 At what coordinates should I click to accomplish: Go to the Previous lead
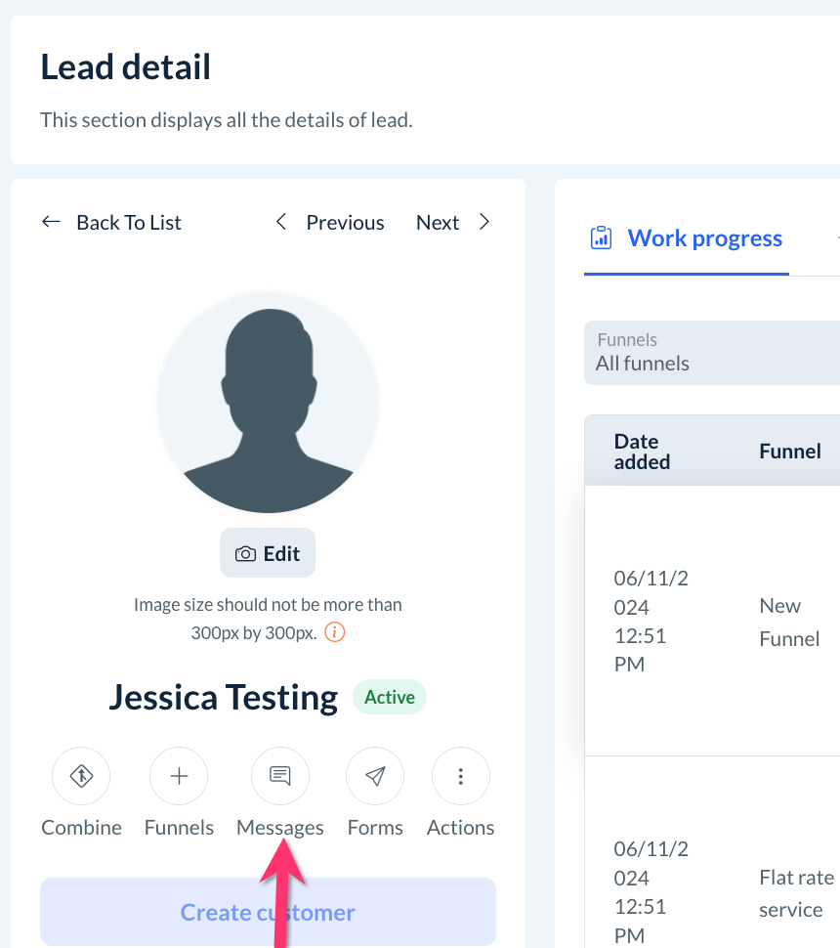(330, 223)
